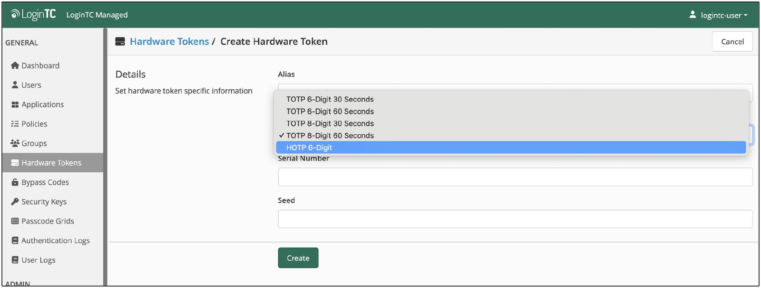Image resolution: width=761 pixels, height=288 pixels.
Task: Open Passcode Grids page
Action: (52, 221)
